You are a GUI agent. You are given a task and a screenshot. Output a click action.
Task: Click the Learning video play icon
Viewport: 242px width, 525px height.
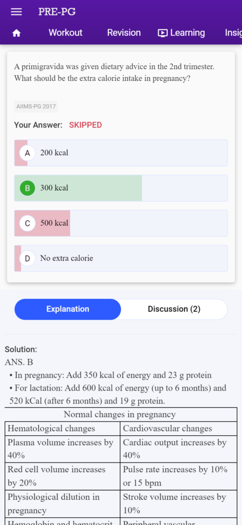(163, 33)
